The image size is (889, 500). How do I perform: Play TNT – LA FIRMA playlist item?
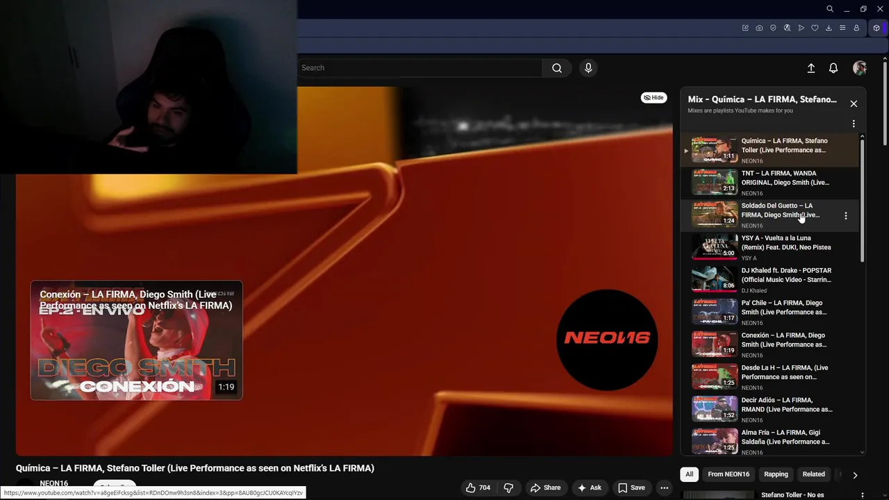point(770,183)
